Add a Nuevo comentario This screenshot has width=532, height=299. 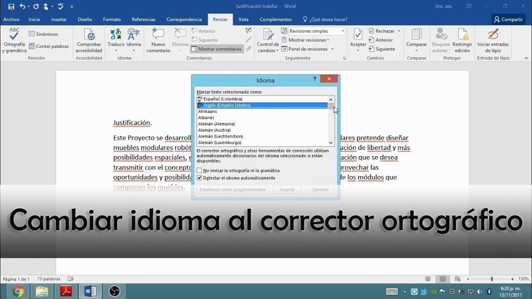coord(158,41)
